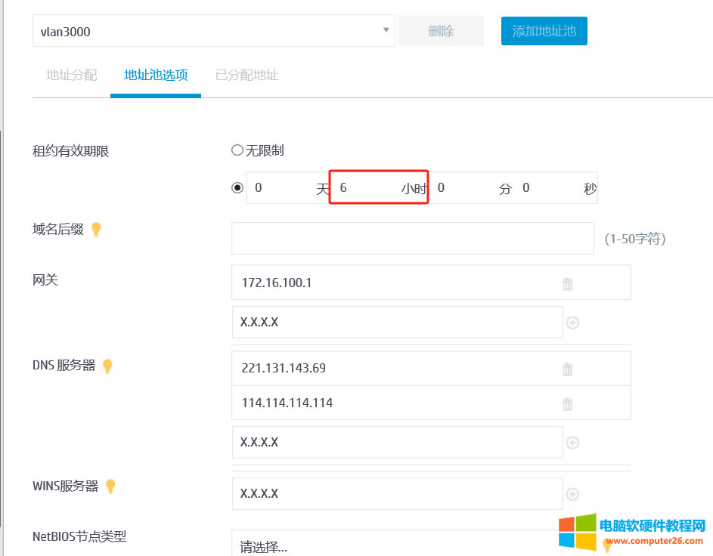Add a new DNS server with the plus icon
This screenshot has height=556, width=713.
pyautogui.click(x=572, y=442)
